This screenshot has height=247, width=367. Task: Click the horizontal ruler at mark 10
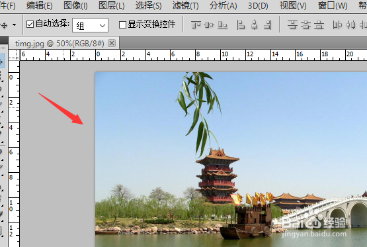coord(225,54)
